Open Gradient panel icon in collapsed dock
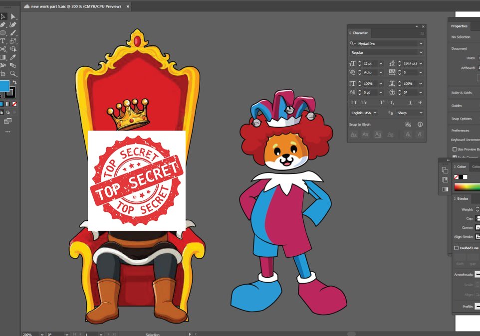 click(445, 189)
